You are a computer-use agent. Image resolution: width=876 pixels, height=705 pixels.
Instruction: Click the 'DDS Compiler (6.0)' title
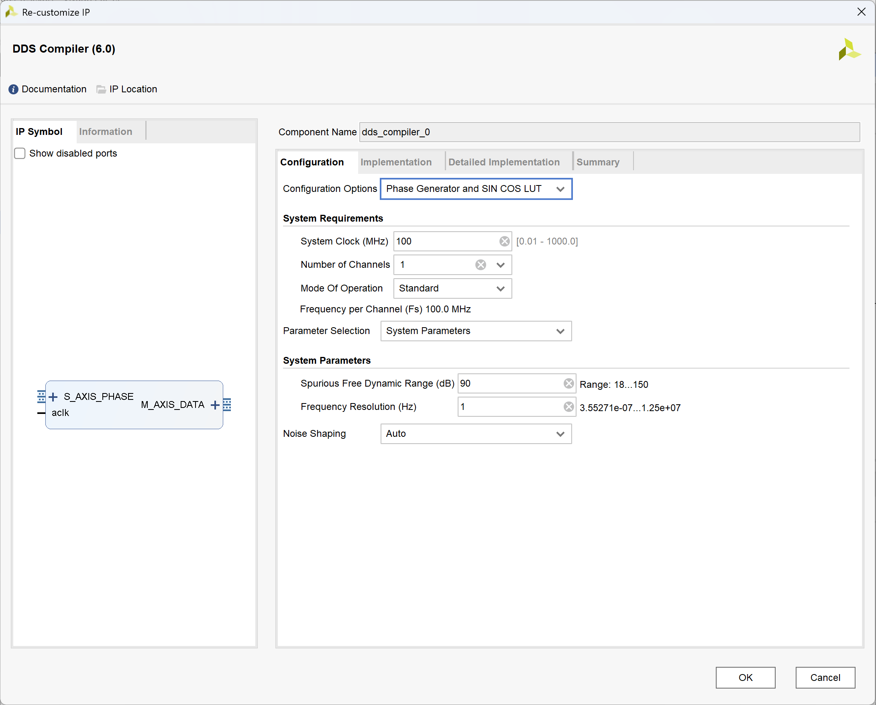pos(64,49)
